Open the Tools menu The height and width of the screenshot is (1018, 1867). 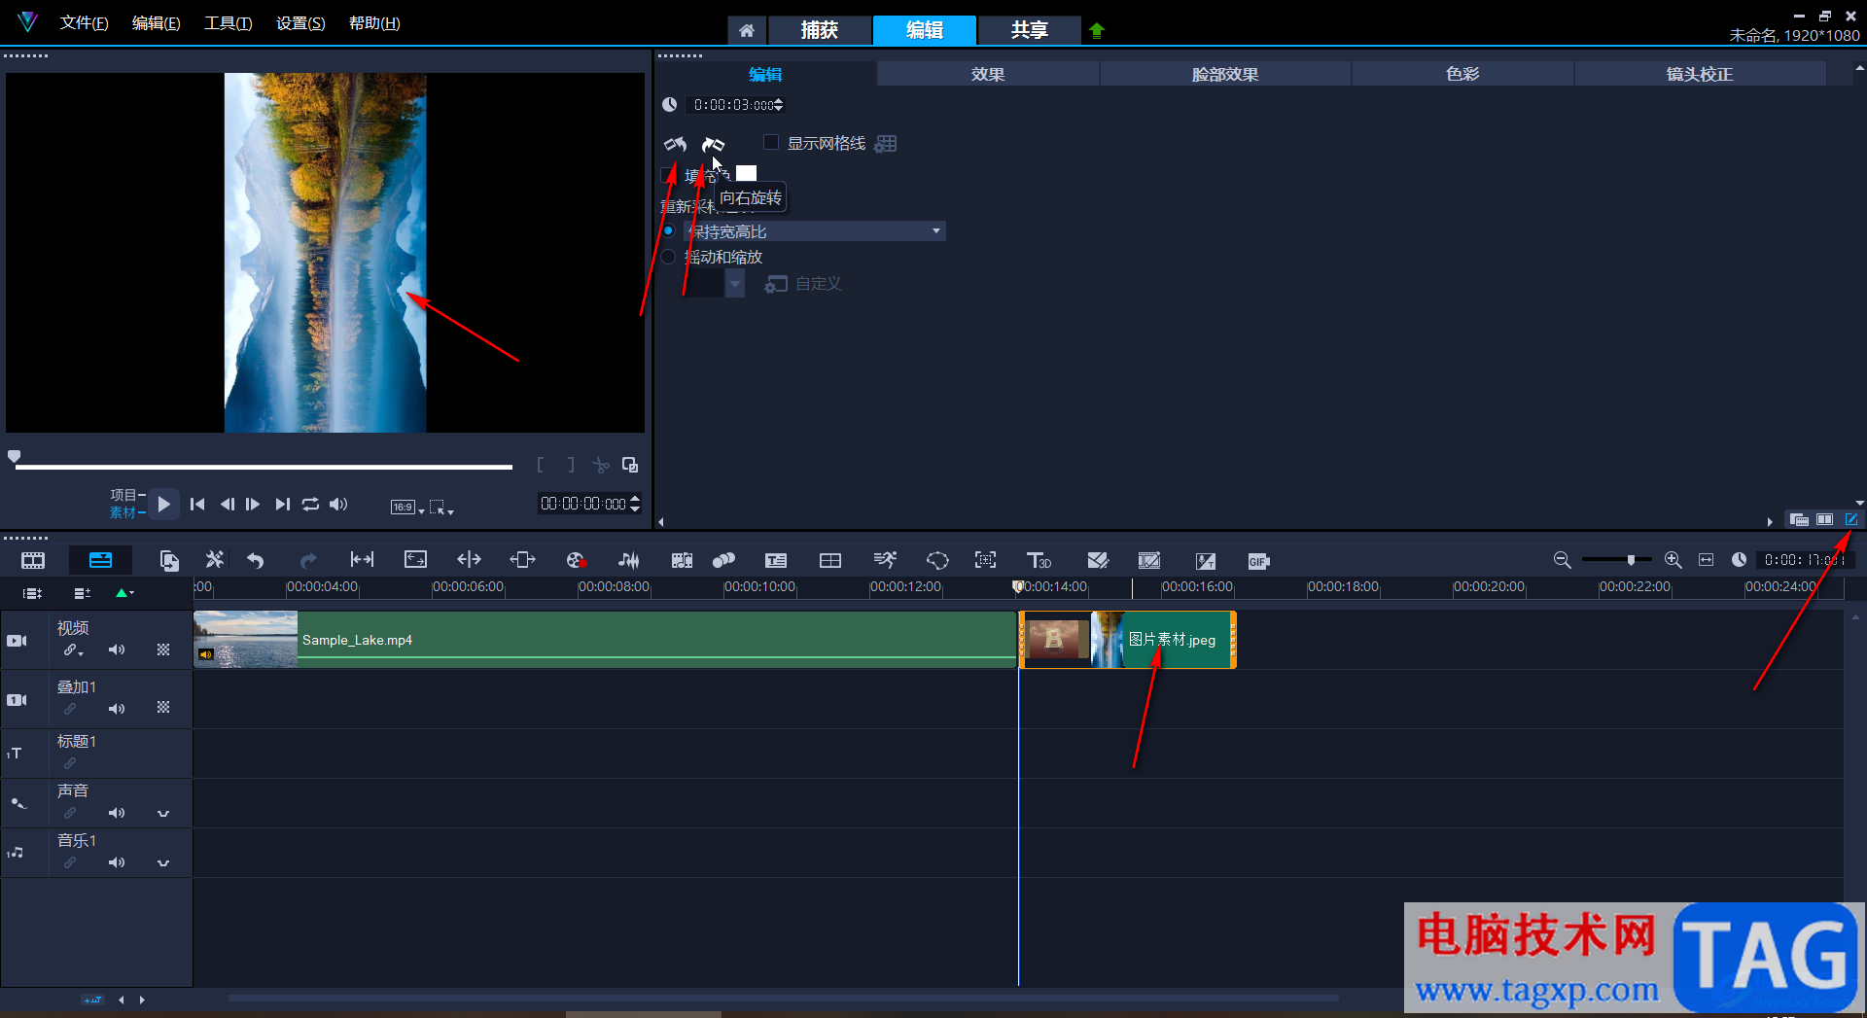(229, 23)
